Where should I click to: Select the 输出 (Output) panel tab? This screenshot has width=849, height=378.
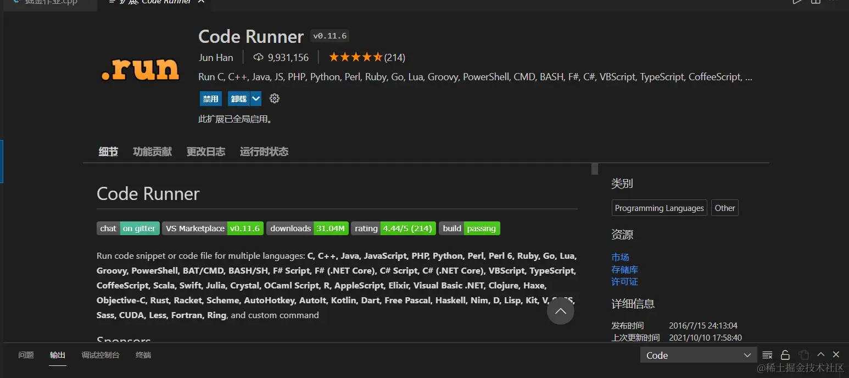pos(57,355)
